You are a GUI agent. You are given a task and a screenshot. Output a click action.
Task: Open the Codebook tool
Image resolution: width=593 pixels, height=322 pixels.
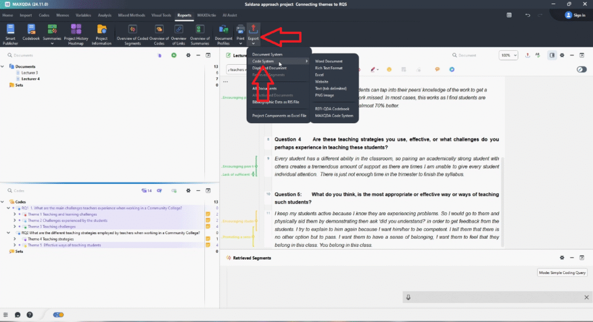[31, 30]
